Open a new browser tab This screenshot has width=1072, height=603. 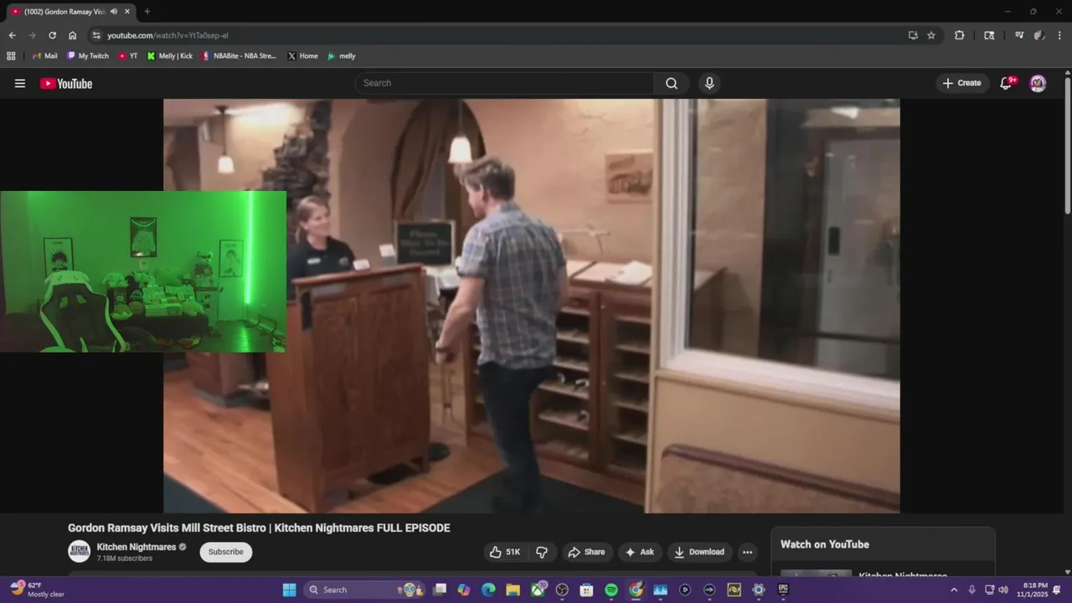point(147,12)
